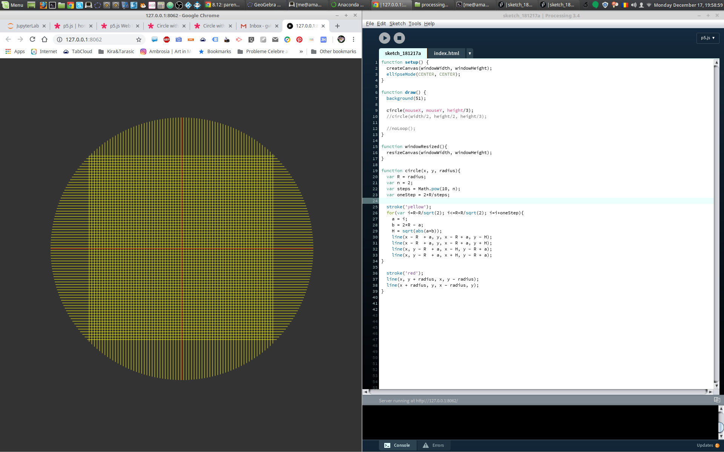
Task: Open the Pinterest extension
Action: tap(299, 40)
